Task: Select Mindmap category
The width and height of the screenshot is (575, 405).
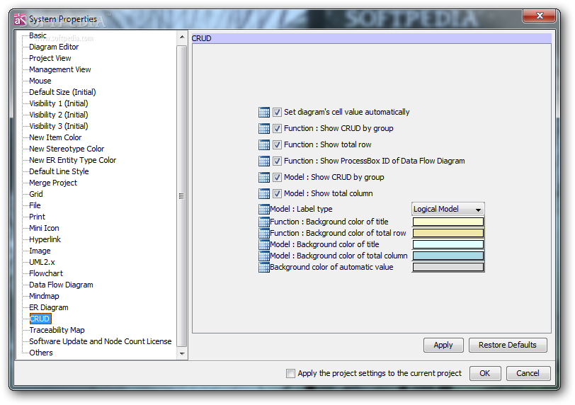Action: [x=44, y=296]
